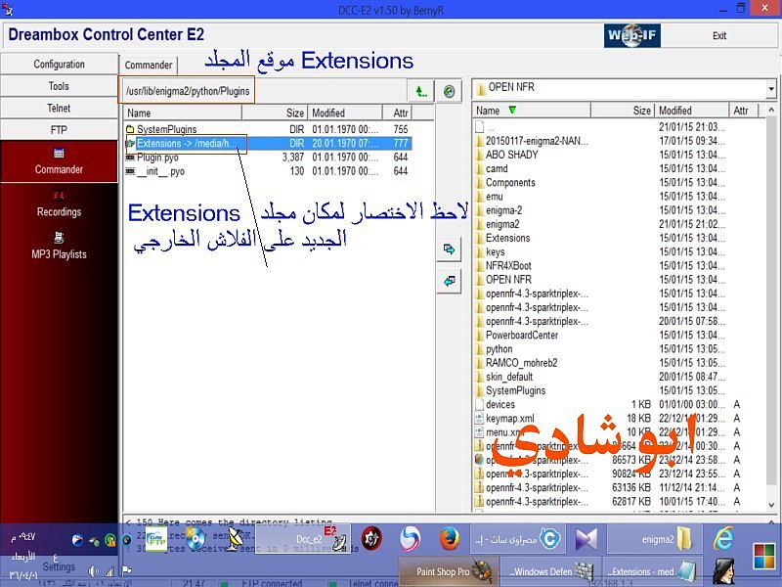The image size is (782, 587).
Task: Sort local list by Name column
Action: (532, 111)
